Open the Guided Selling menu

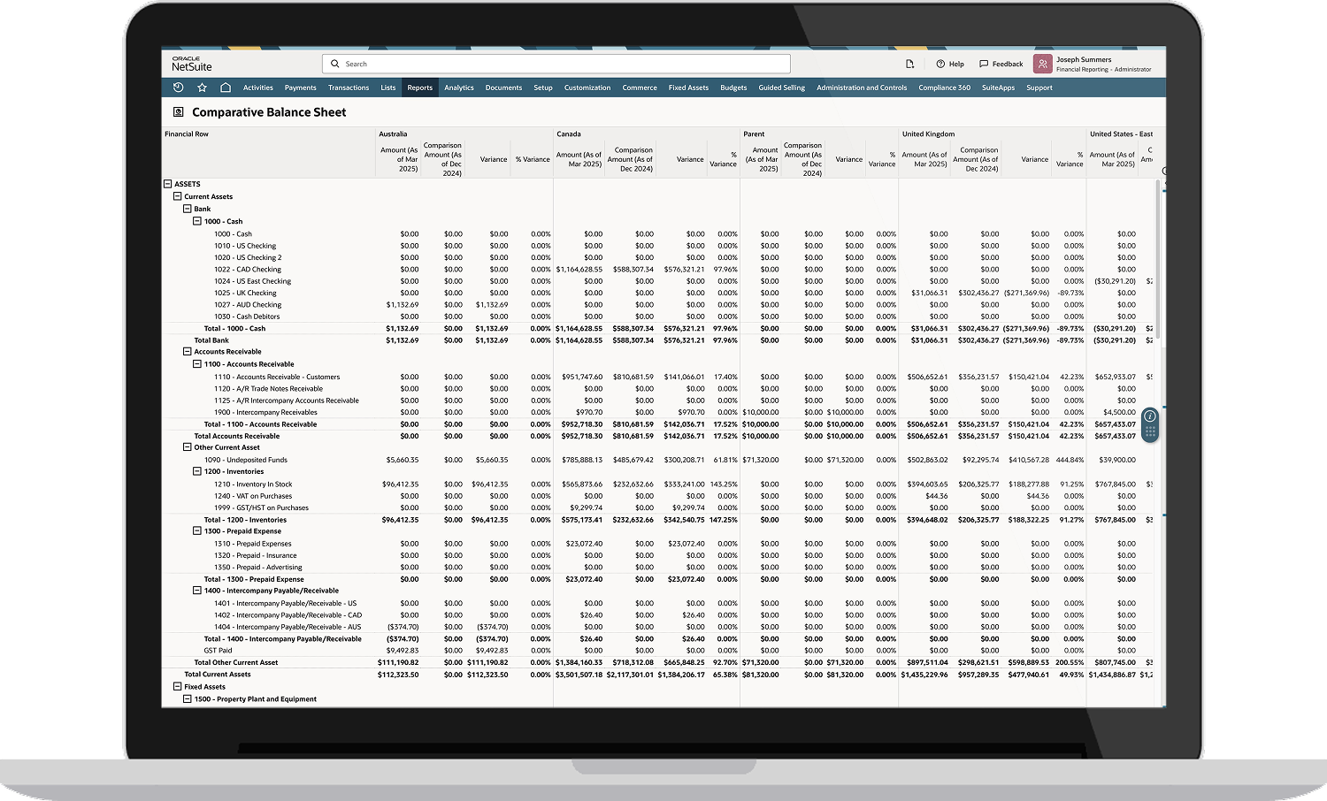pyautogui.click(x=782, y=88)
